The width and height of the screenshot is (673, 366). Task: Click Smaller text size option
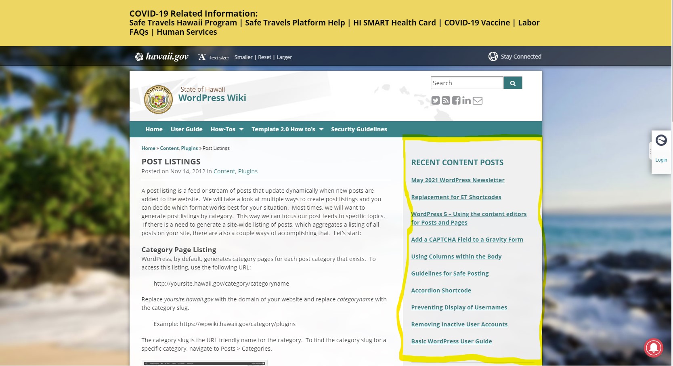tap(243, 57)
